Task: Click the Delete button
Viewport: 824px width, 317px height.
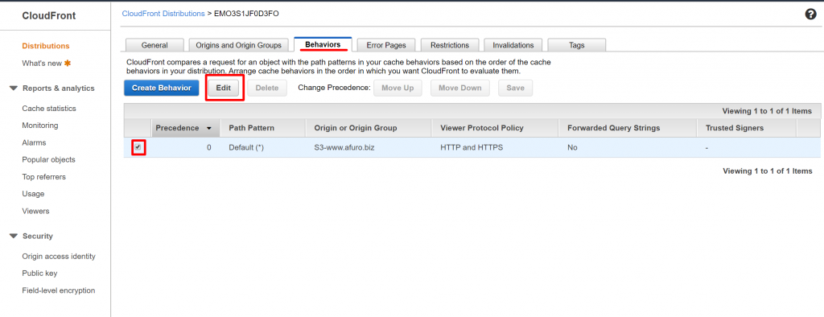Action: [x=267, y=88]
